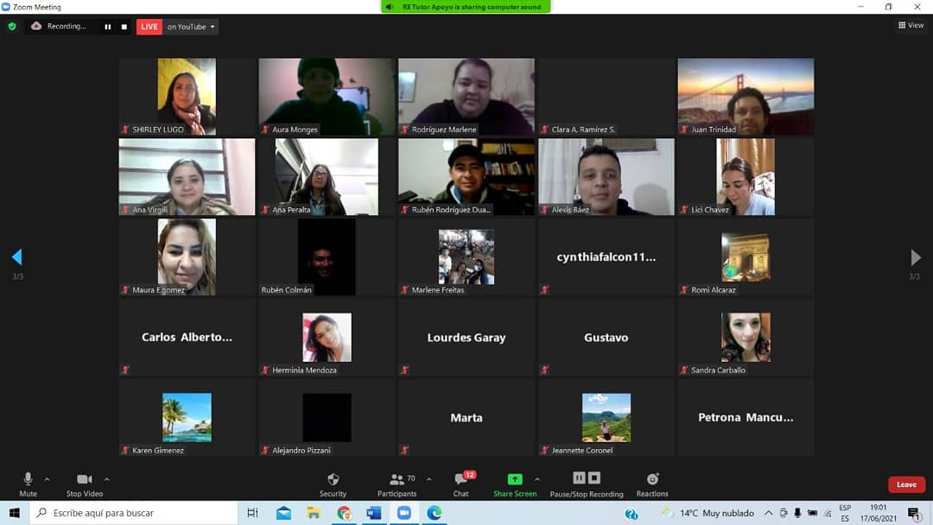Select Jeannette Coronel landscape avatar tile

point(606,417)
